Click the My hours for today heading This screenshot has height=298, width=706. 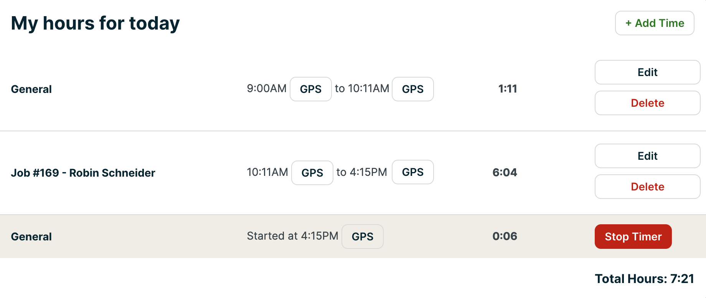pyautogui.click(x=95, y=23)
